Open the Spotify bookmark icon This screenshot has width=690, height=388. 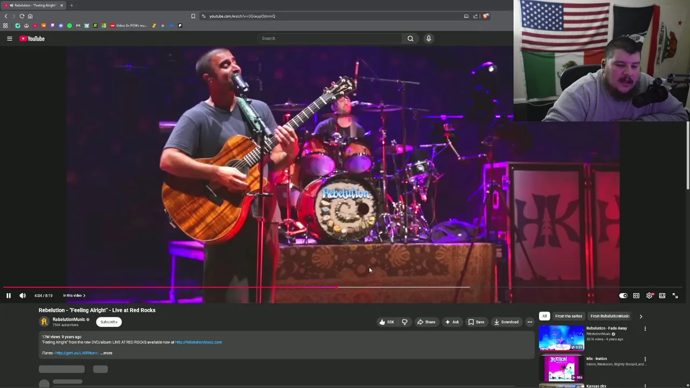click(x=70, y=25)
